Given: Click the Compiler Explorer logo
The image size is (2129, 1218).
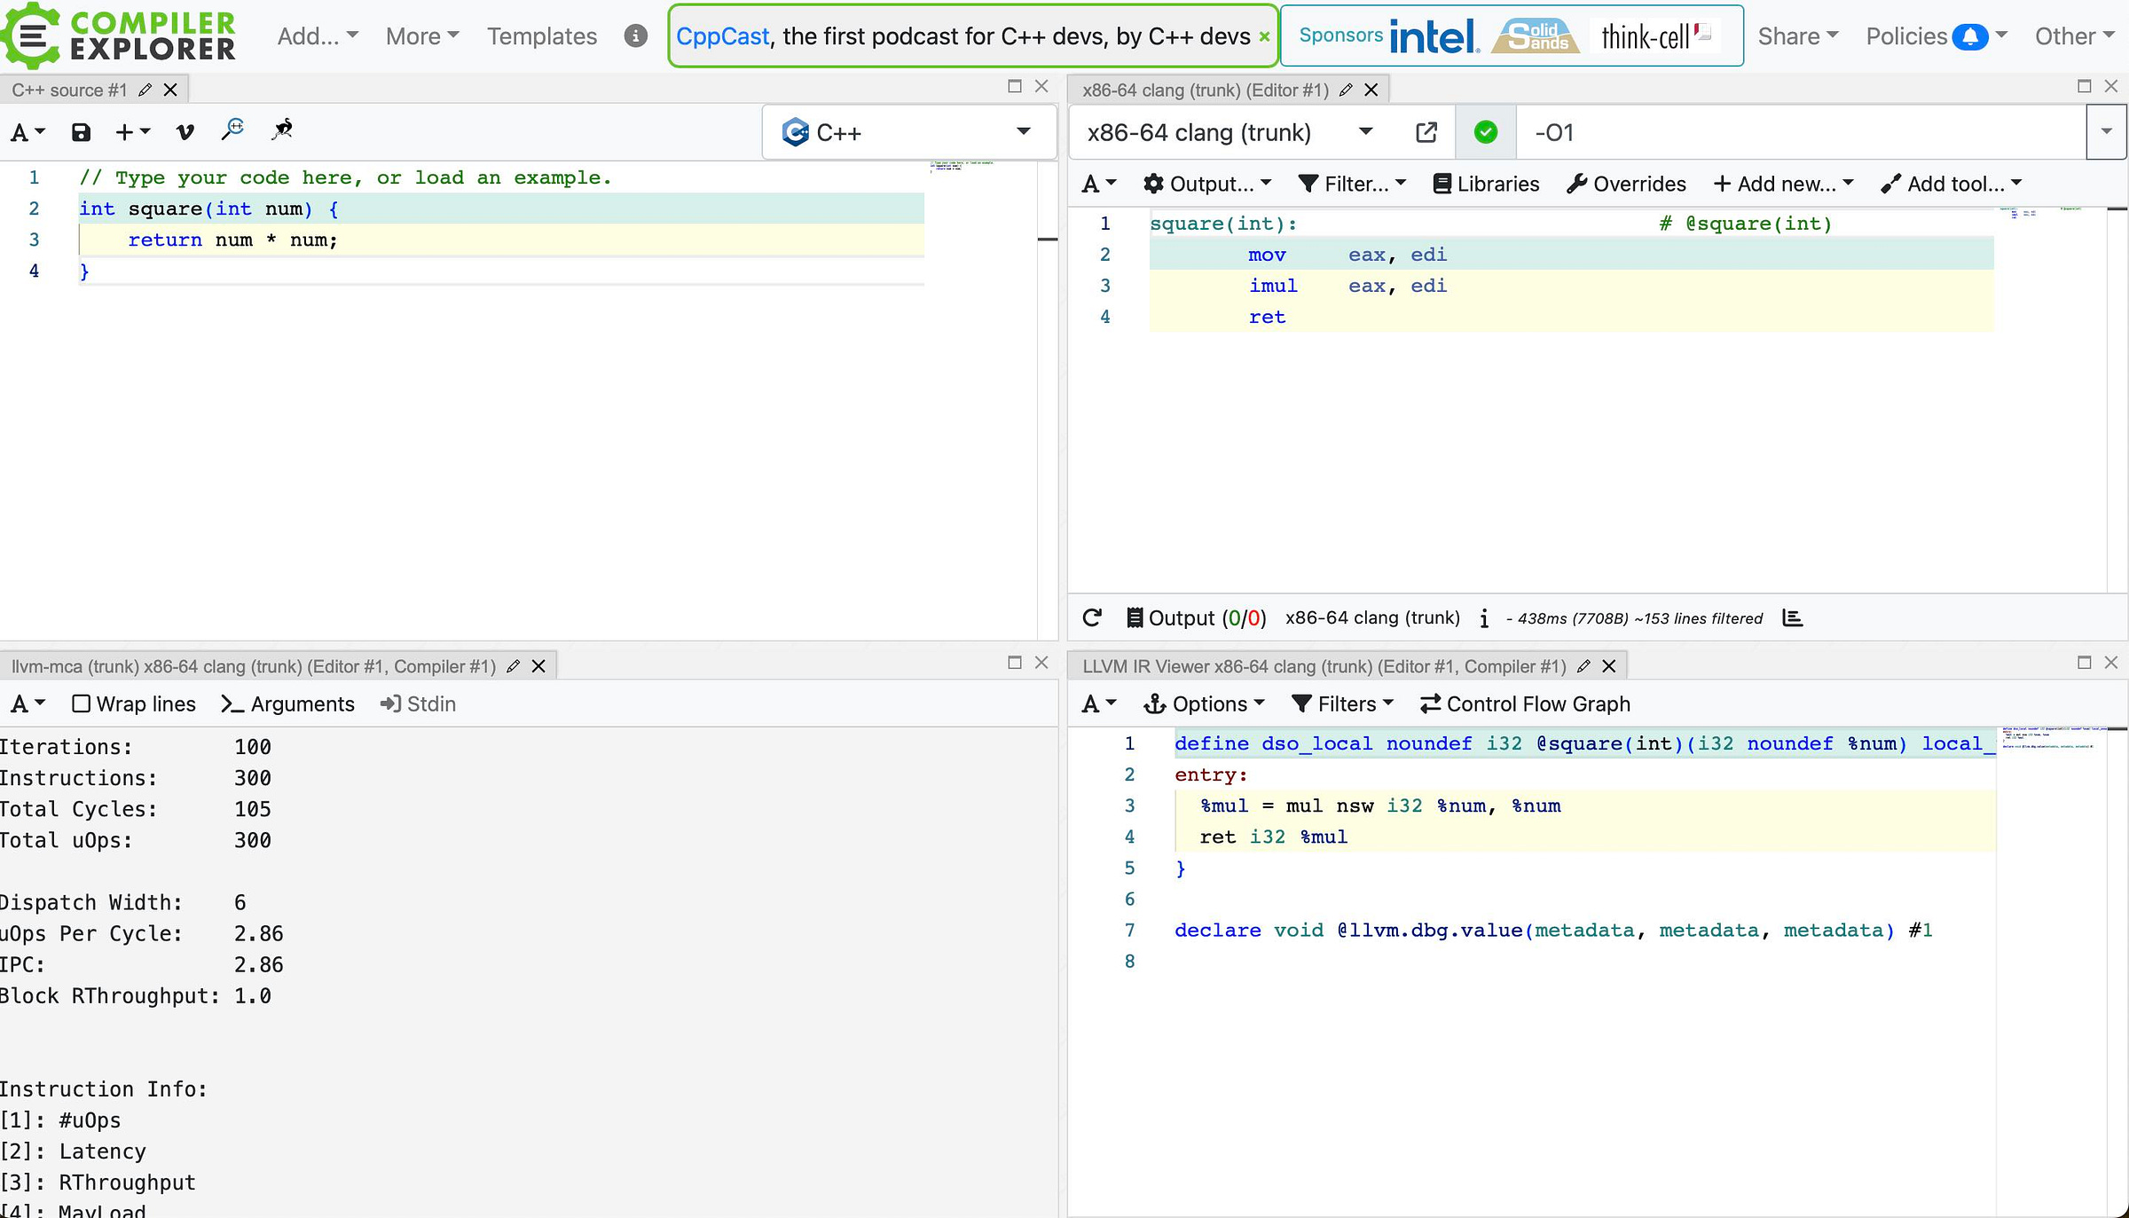Looking at the screenshot, I should click(119, 35).
